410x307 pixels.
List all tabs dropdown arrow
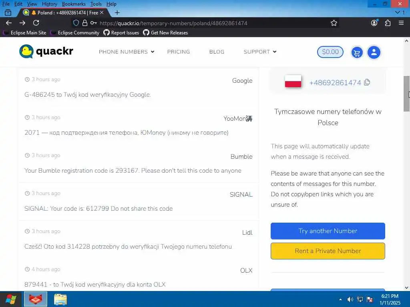tap(398, 12)
